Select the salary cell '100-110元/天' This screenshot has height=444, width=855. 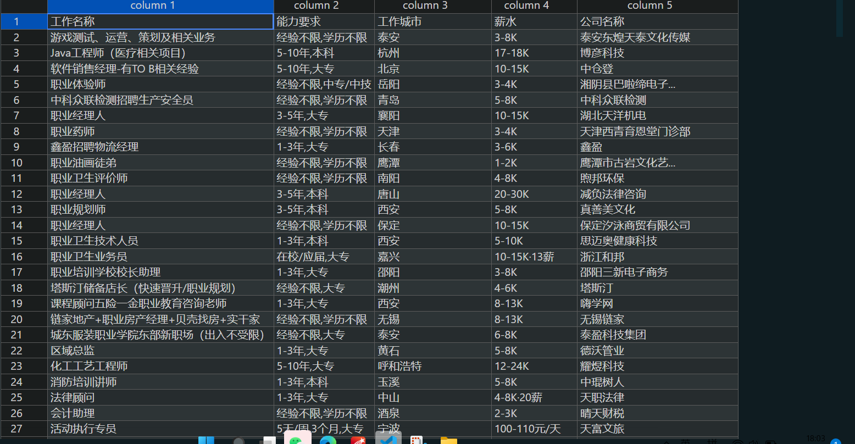[534, 429]
